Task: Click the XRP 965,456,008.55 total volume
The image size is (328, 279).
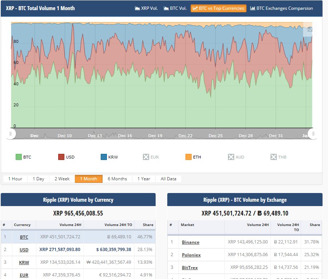Action: 78,213
